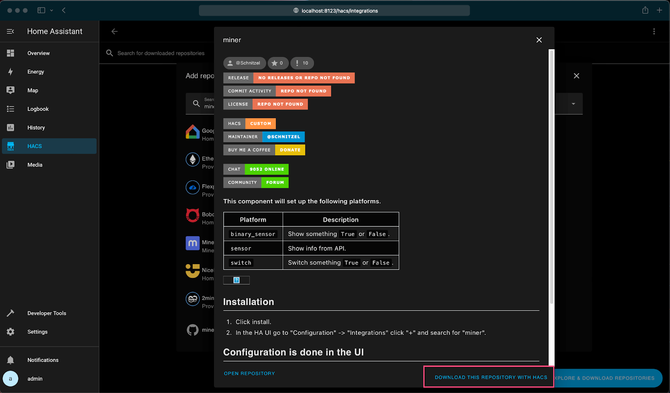
Task: Collapse the Home Assistant sidebar menu icon
Action: point(10,31)
